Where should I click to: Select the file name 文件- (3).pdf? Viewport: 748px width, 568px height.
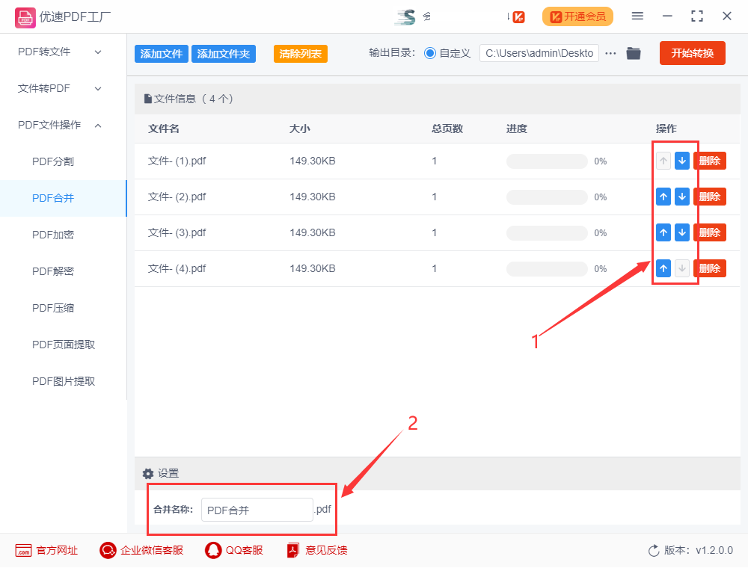pos(177,232)
